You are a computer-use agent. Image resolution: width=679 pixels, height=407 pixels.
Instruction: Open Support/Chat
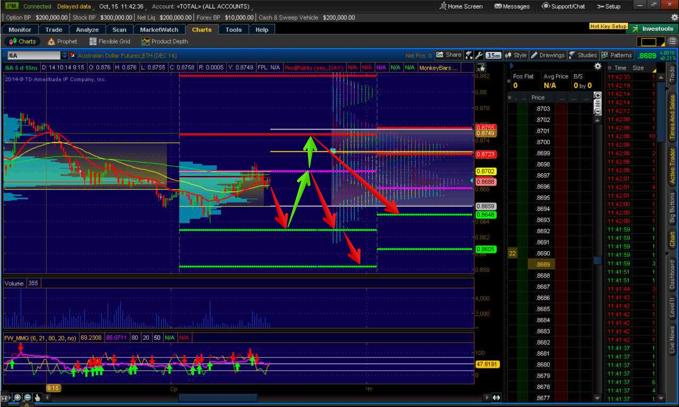pos(563,6)
